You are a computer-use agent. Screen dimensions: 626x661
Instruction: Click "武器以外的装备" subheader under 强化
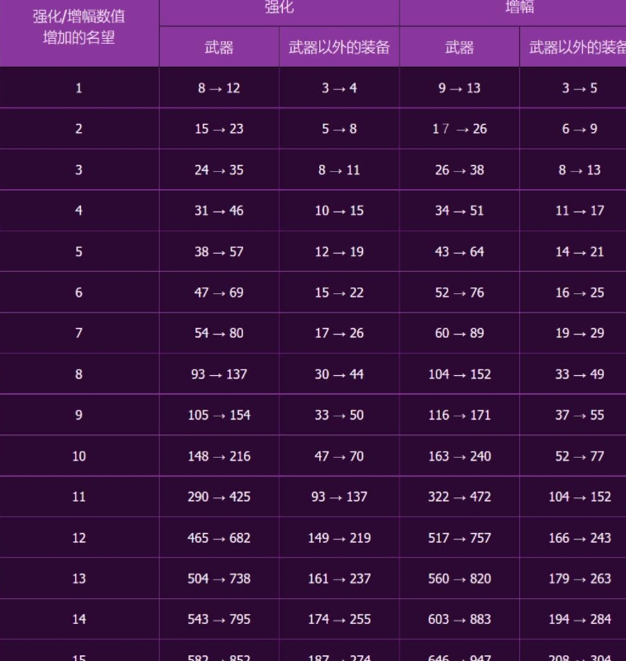pyautogui.click(x=339, y=47)
